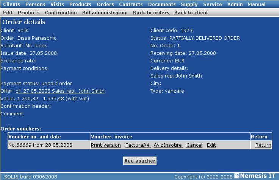
Task: Go Back to client
Action: [191, 12]
